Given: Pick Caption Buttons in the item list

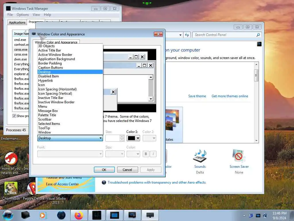Looking at the screenshot, I should click(70, 68).
